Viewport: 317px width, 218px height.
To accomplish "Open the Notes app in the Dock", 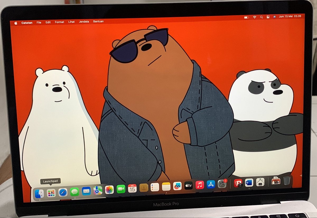I will tap(166, 187).
